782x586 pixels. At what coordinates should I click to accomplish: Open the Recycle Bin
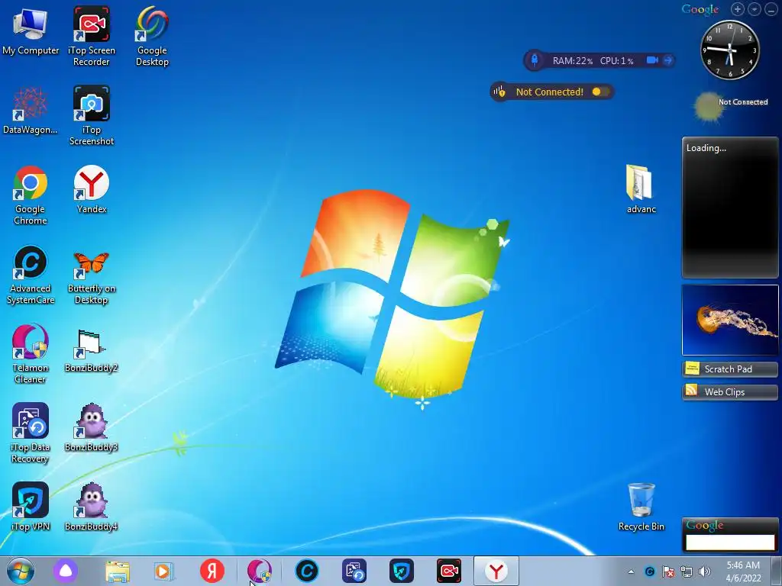[x=641, y=507]
